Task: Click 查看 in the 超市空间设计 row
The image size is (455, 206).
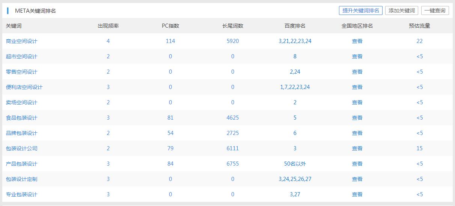Action: 357,56
